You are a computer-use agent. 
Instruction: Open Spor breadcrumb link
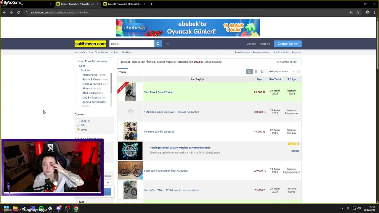click(x=116, y=52)
